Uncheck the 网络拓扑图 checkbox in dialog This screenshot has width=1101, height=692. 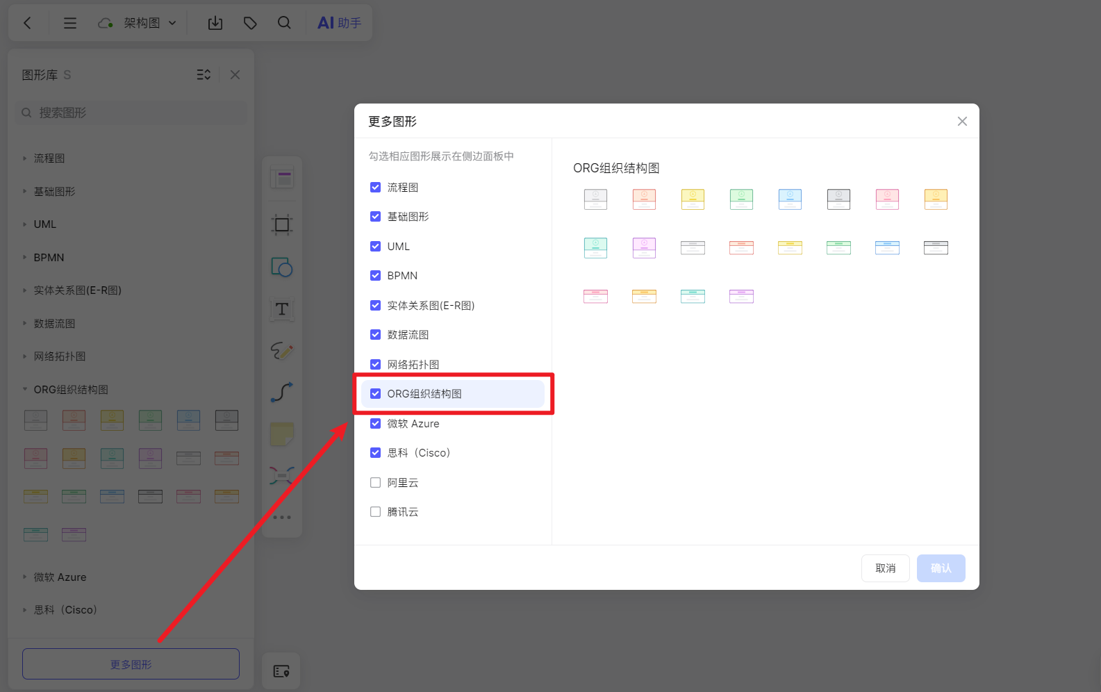coord(375,364)
